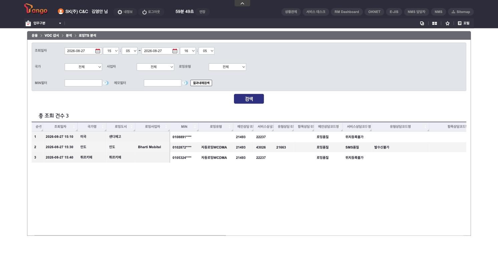This screenshot has height=271, width=498.
Task: Click the favorites star icon
Action: pyautogui.click(x=448, y=23)
